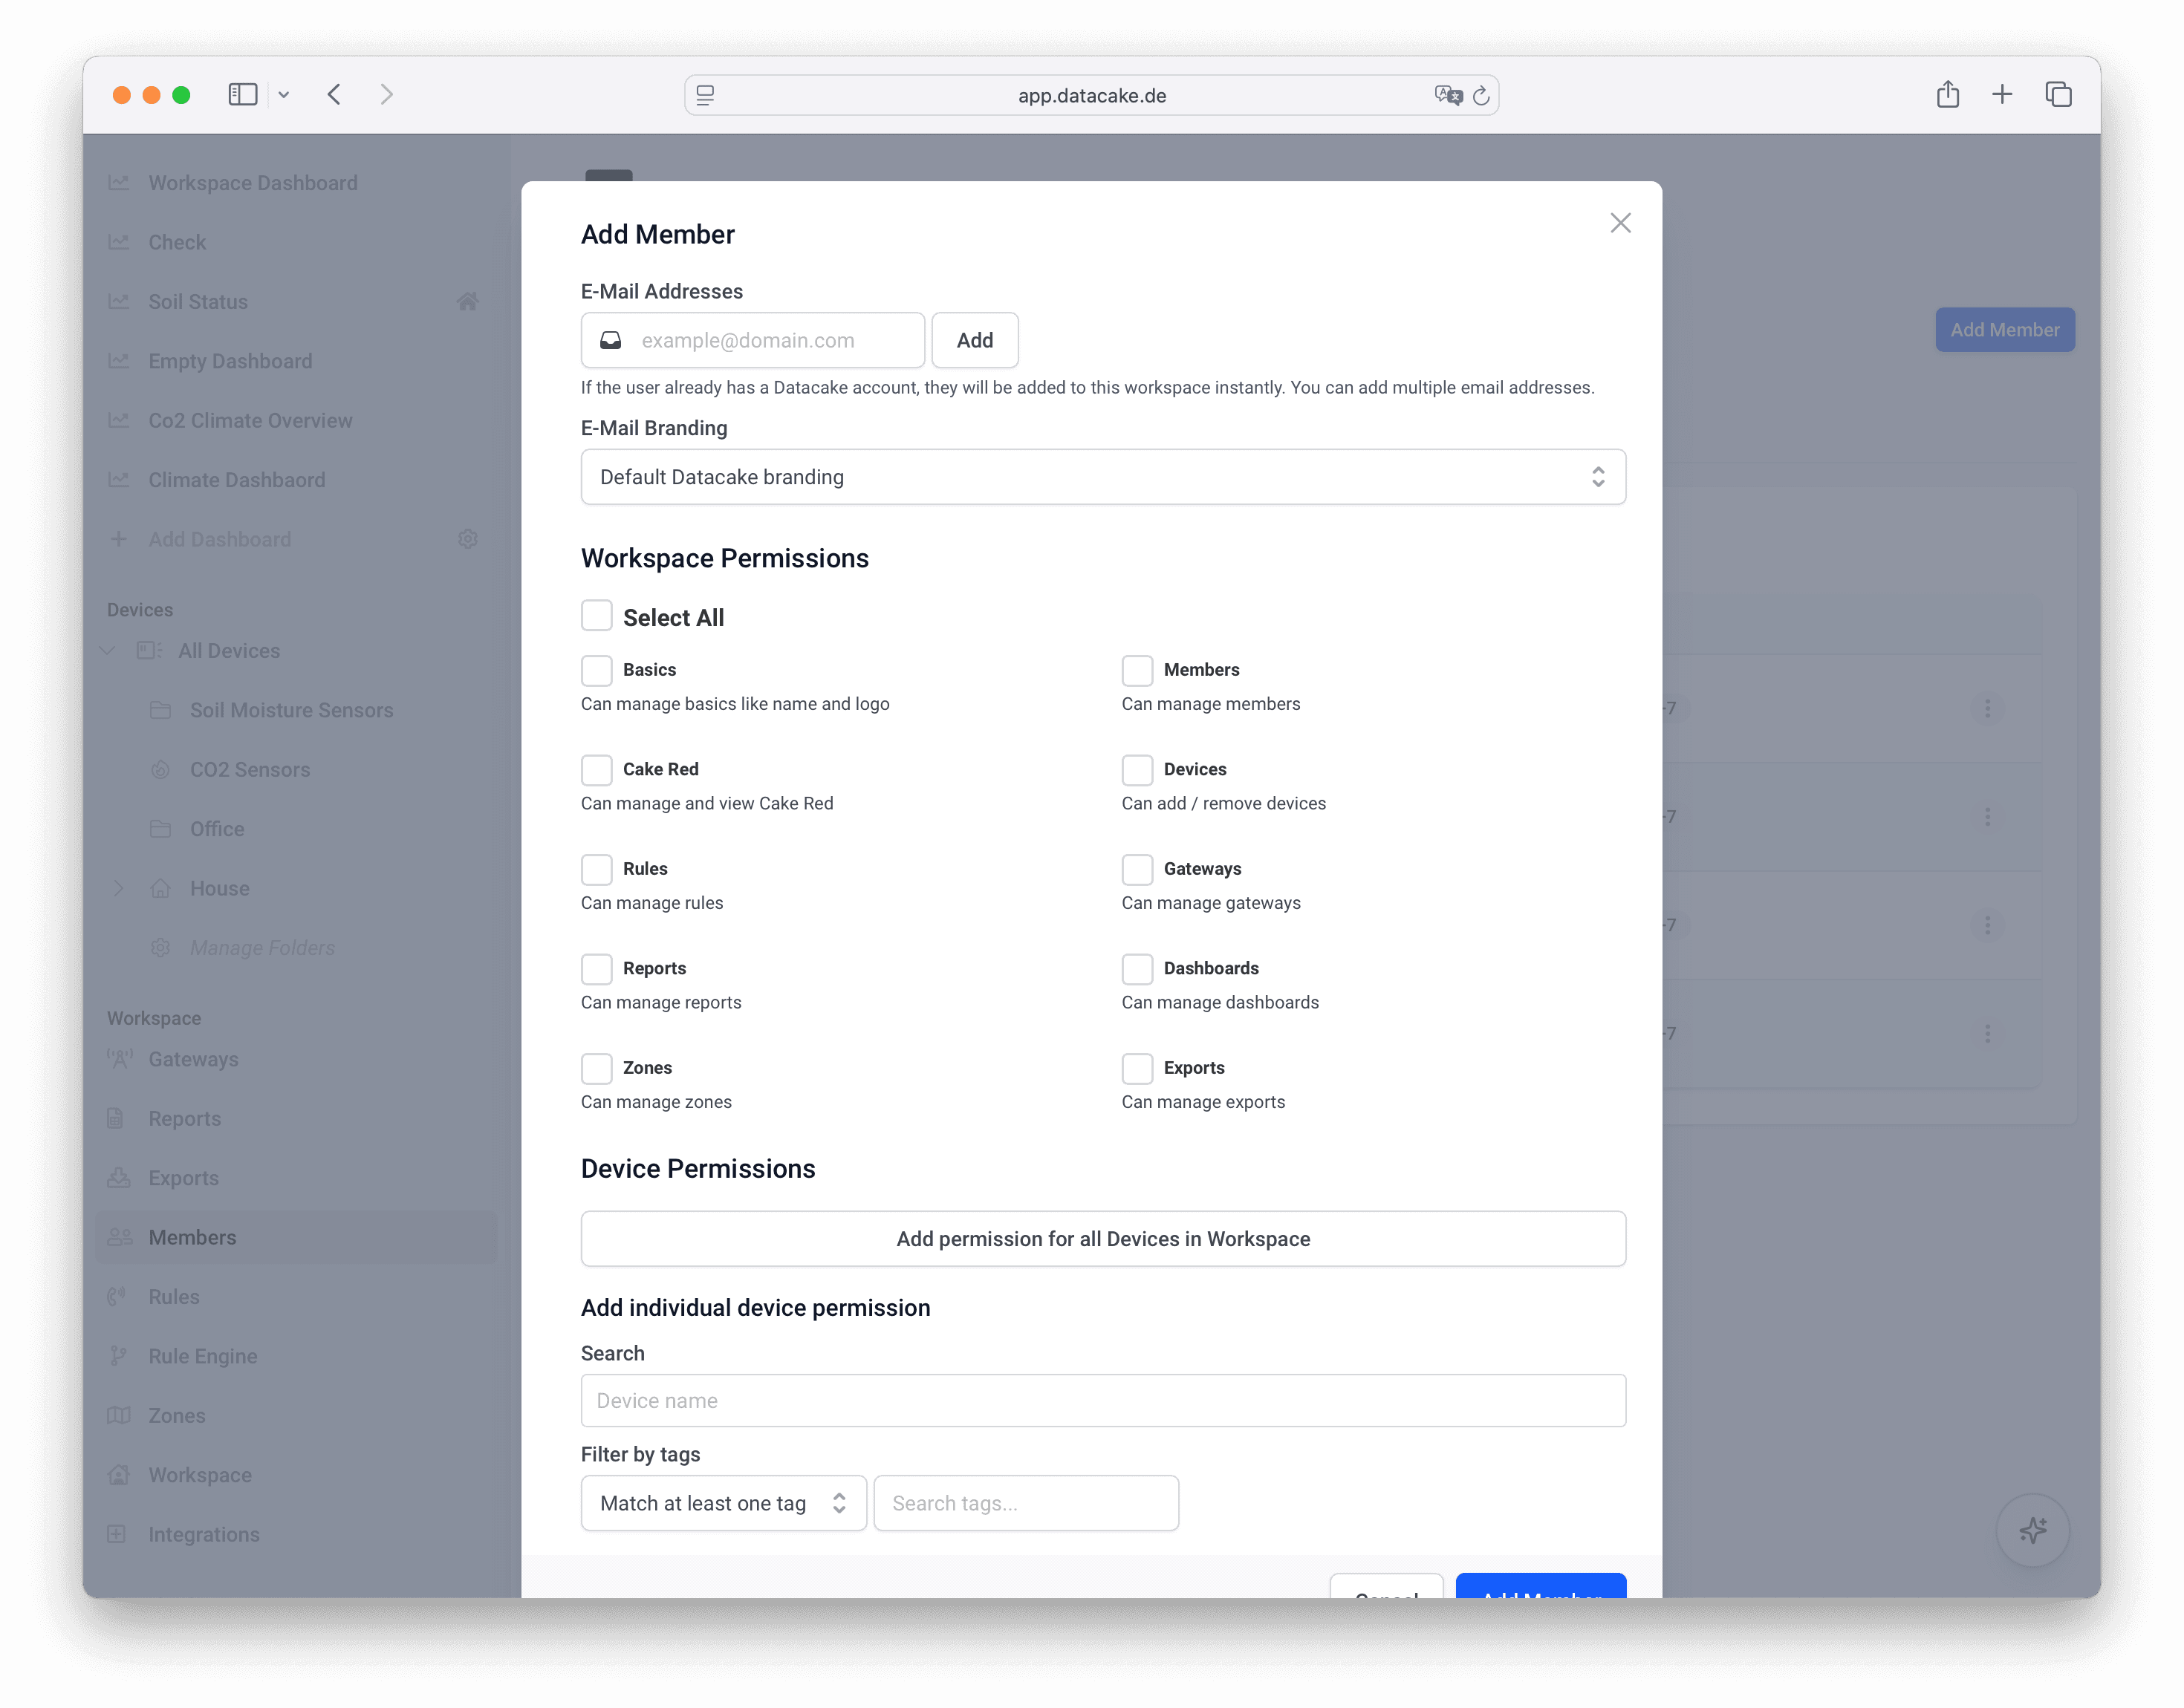Open the Soil Moisture Sensors folder
This screenshot has height=1708, width=2184.
pos(291,710)
